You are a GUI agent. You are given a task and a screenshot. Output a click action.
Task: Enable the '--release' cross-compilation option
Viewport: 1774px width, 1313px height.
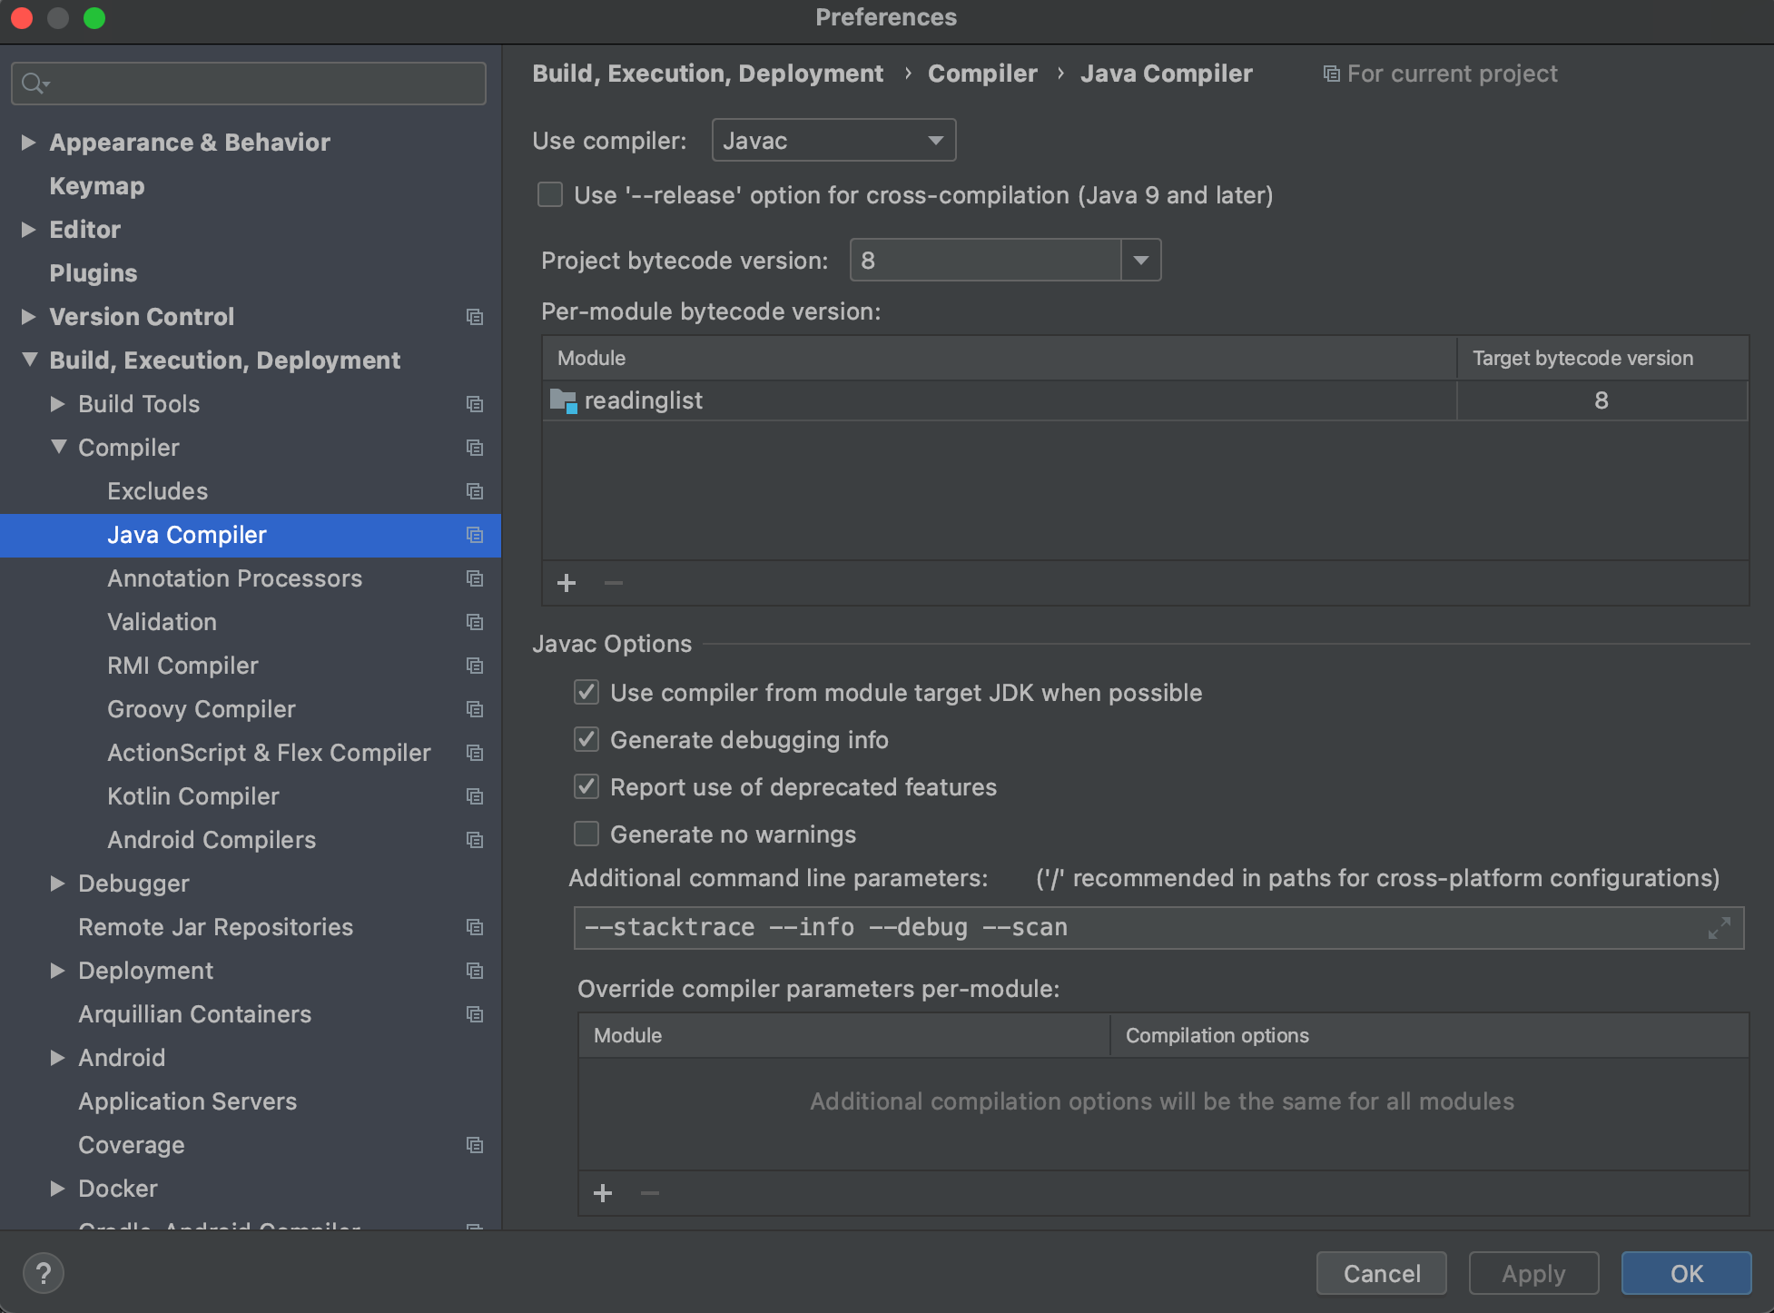pyautogui.click(x=550, y=195)
